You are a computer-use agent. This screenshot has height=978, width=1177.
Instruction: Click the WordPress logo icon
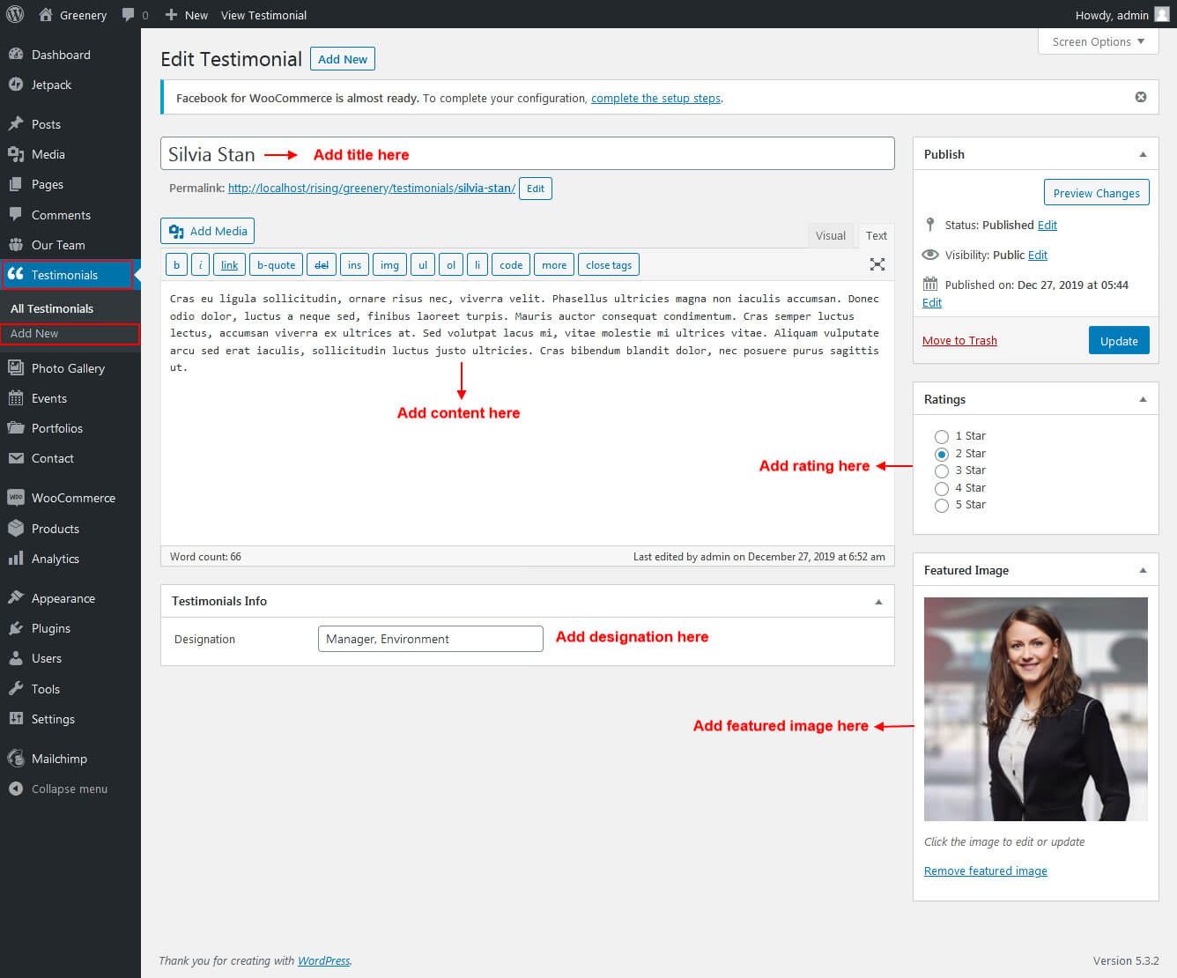pyautogui.click(x=15, y=14)
